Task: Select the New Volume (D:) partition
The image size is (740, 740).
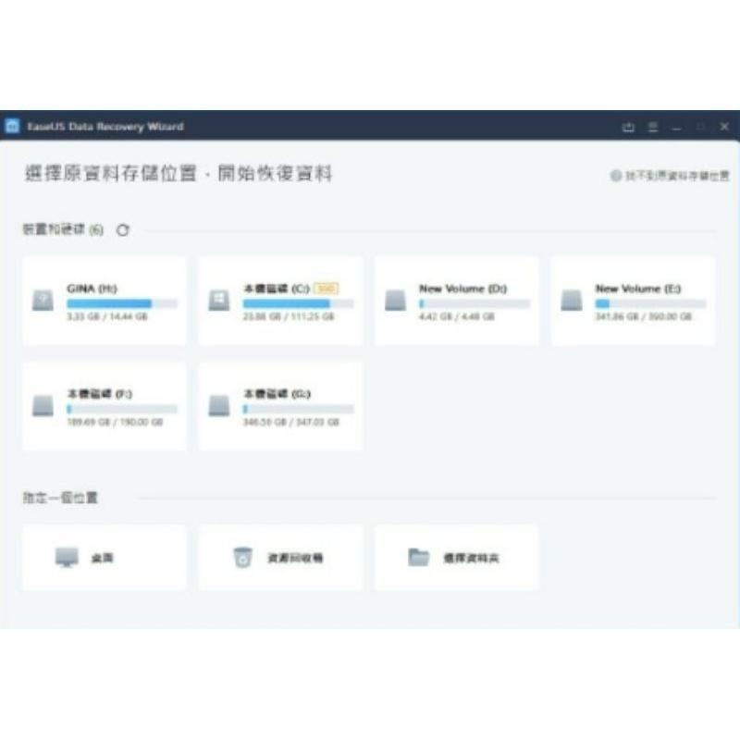Action: point(456,299)
